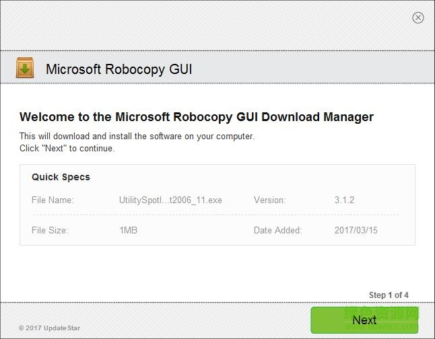The width and height of the screenshot is (435, 339).
Task: Click the "This will download and install" description line
Action: (137, 136)
